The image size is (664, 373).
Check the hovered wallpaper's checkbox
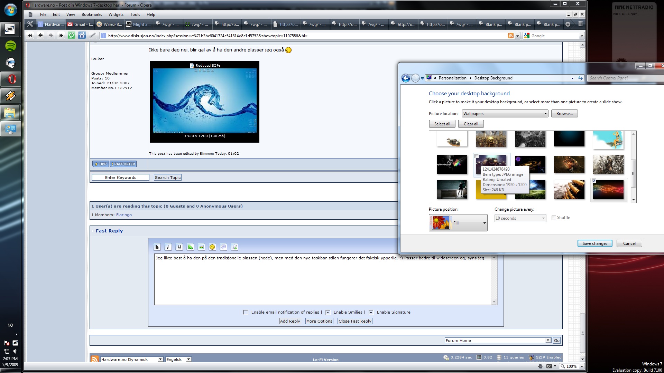(x=477, y=156)
